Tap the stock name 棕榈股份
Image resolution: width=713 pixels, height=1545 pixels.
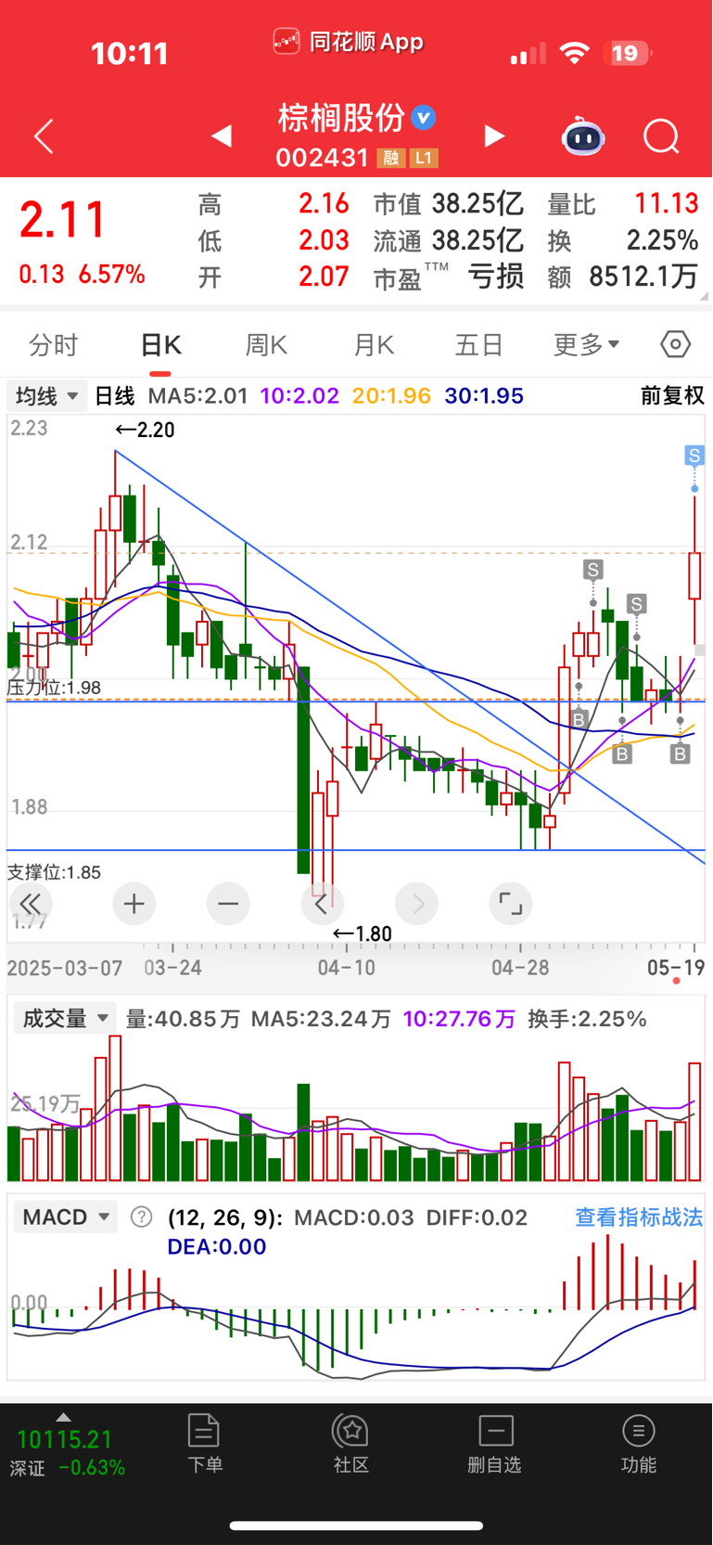coord(341,118)
